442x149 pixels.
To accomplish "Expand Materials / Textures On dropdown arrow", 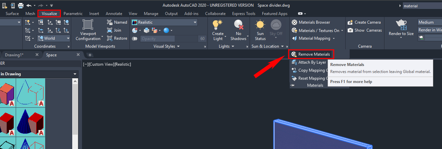I will [342, 31].
